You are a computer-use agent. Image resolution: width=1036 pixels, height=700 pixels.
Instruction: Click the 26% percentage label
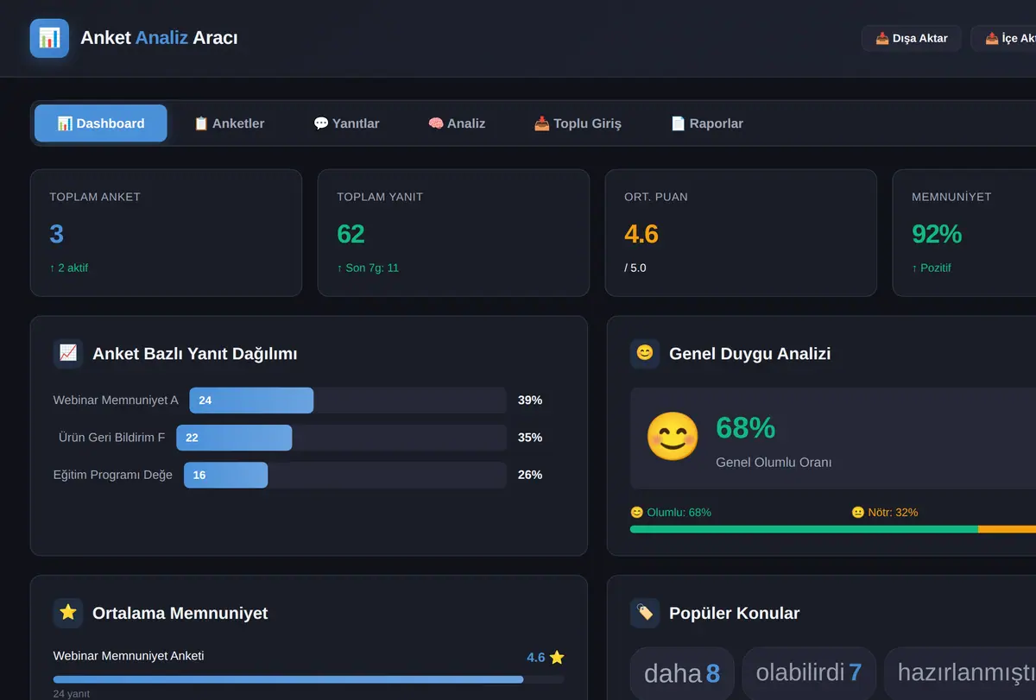530,475
